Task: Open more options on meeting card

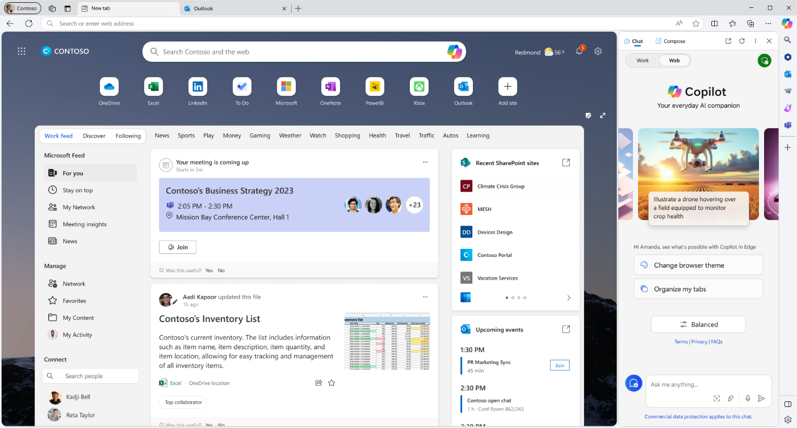Action: click(x=425, y=163)
